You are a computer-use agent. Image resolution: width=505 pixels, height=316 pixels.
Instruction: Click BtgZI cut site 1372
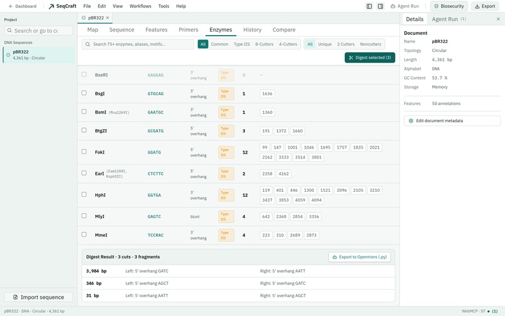(281, 131)
